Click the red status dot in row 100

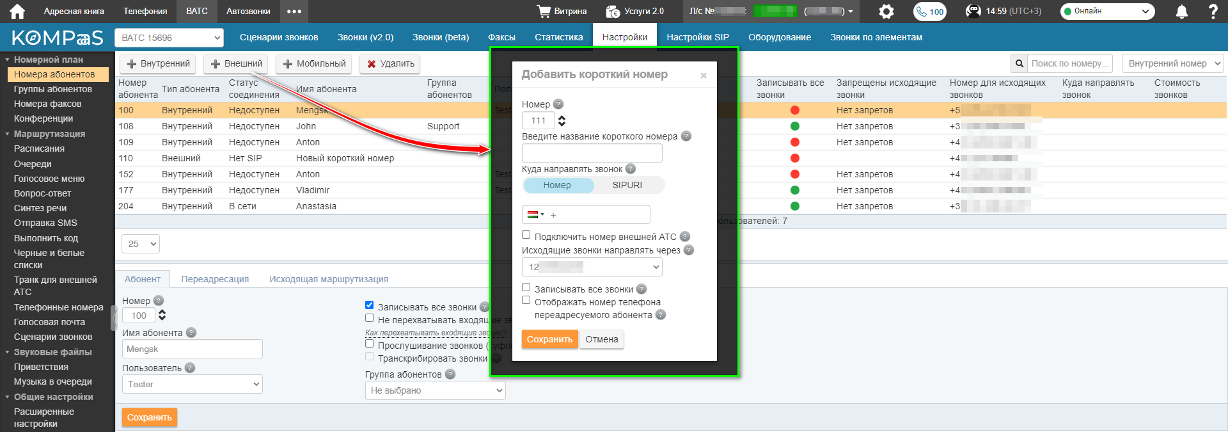(x=795, y=110)
